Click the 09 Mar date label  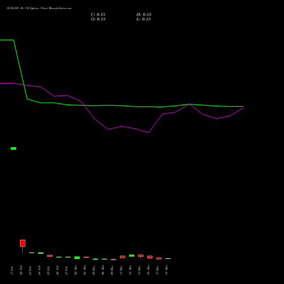[112, 270]
